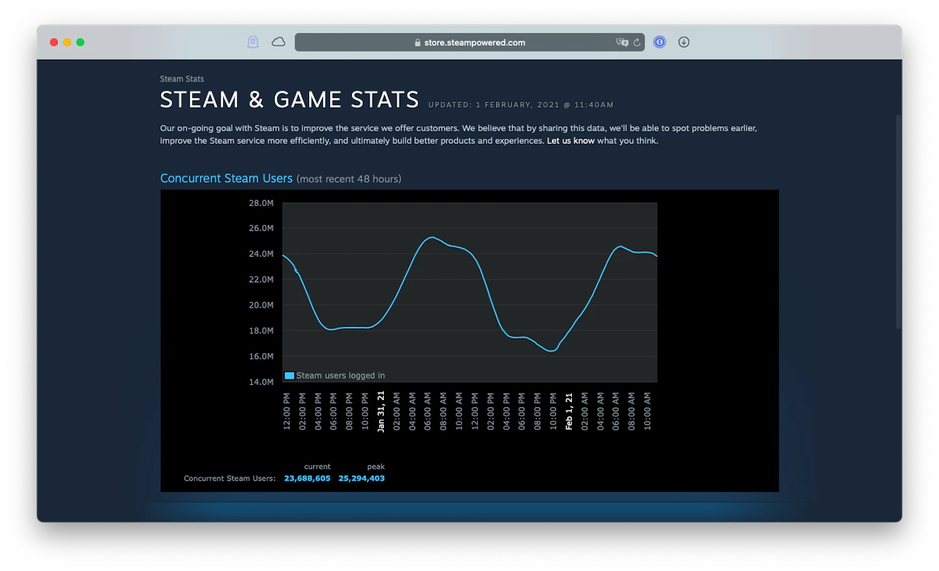Click the blue legend square in the chart

(x=288, y=375)
